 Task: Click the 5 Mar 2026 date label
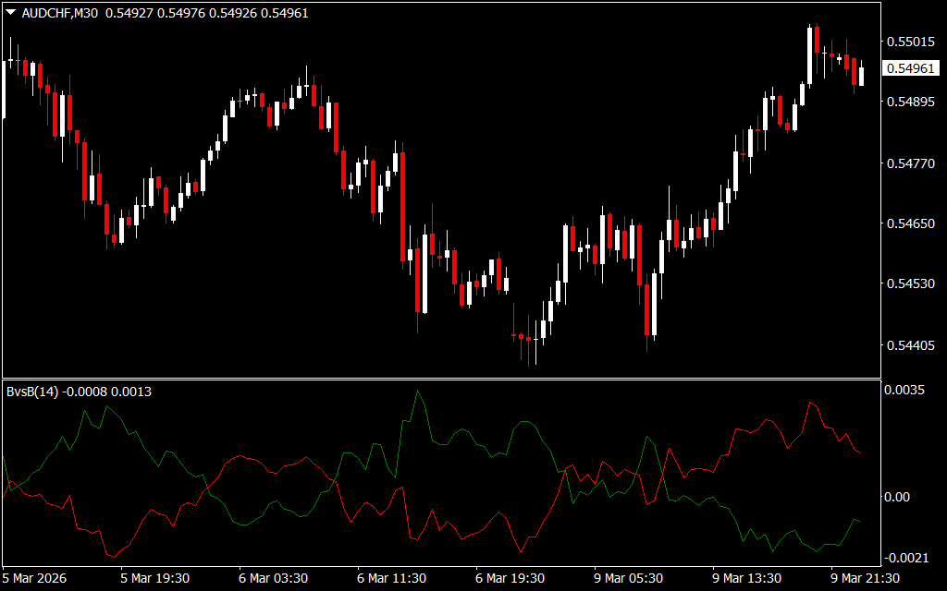coord(35,578)
